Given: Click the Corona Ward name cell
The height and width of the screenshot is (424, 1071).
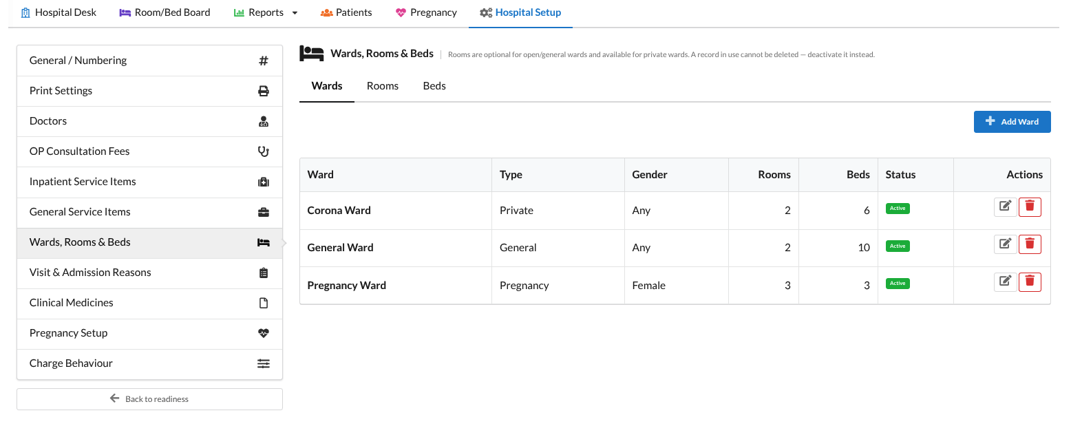Looking at the screenshot, I should [396, 211].
